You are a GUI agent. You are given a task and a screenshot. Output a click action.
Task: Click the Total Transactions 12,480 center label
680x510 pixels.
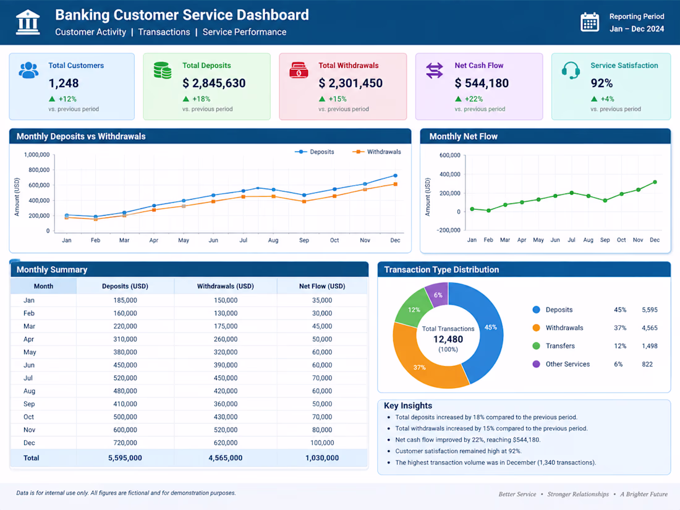pos(448,339)
